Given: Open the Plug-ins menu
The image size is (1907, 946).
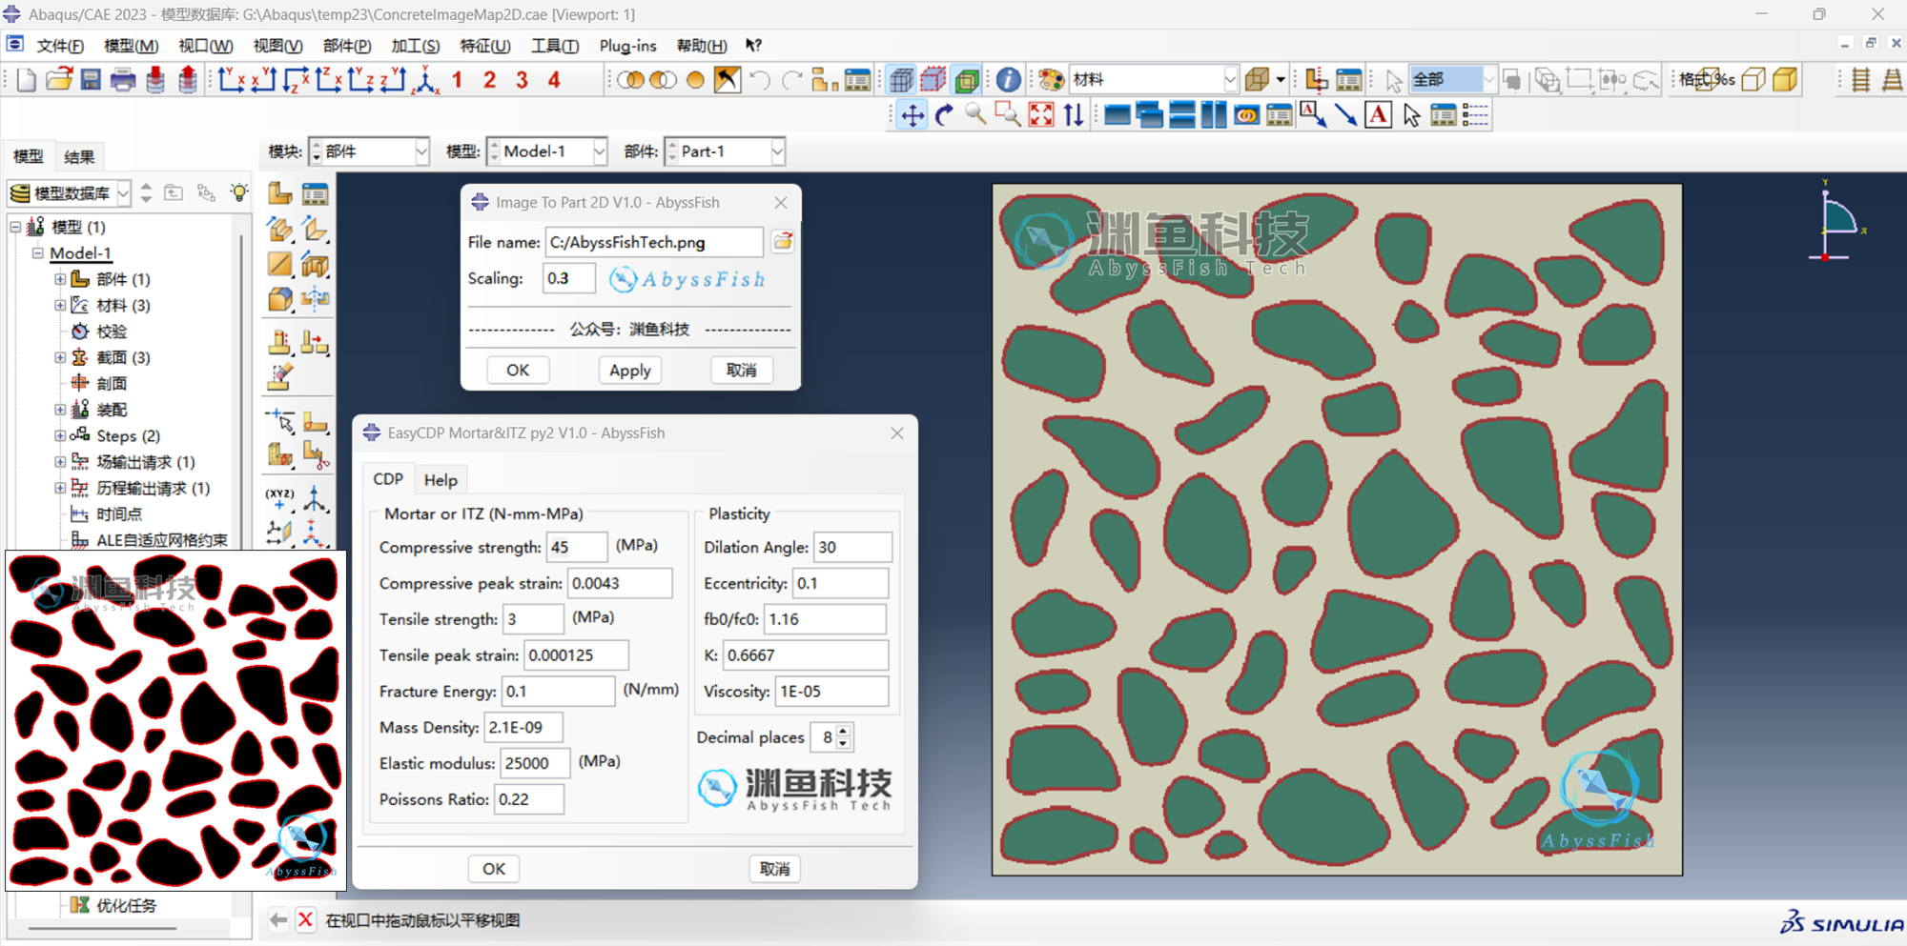Looking at the screenshot, I should (x=627, y=46).
